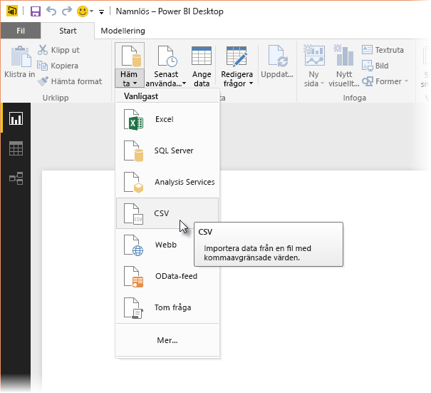Switch to the Modellering tab

(123, 31)
